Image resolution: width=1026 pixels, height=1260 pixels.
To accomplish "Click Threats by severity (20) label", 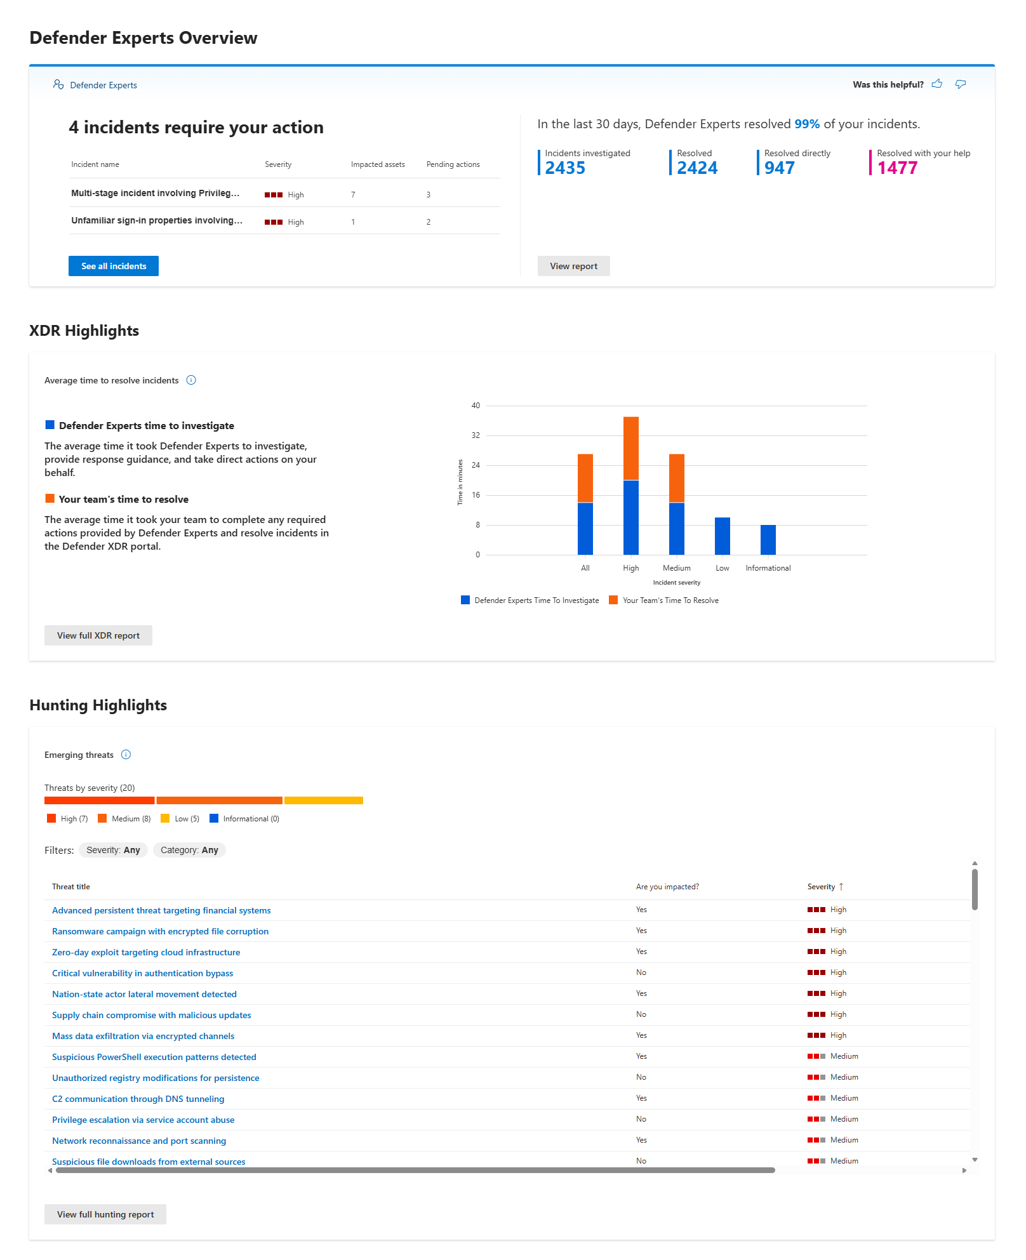I will (x=90, y=788).
